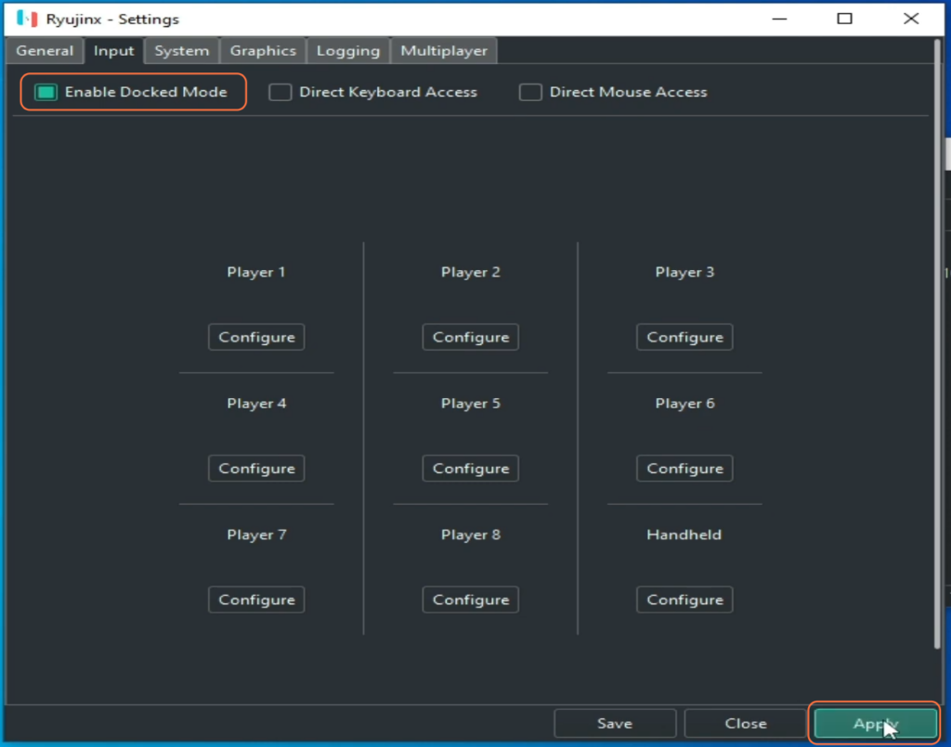Click the Ryujinx logo in title bar
951x747 pixels.
pyautogui.click(x=27, y=19)
